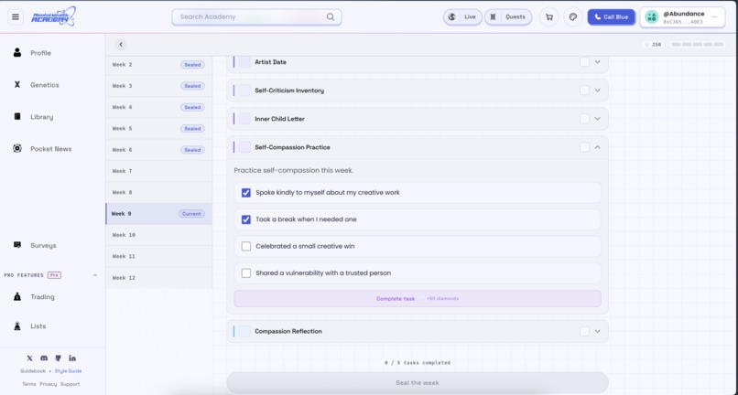
Task: Expand the Compassion Reflection chevron
Action: tap(598, 331)
